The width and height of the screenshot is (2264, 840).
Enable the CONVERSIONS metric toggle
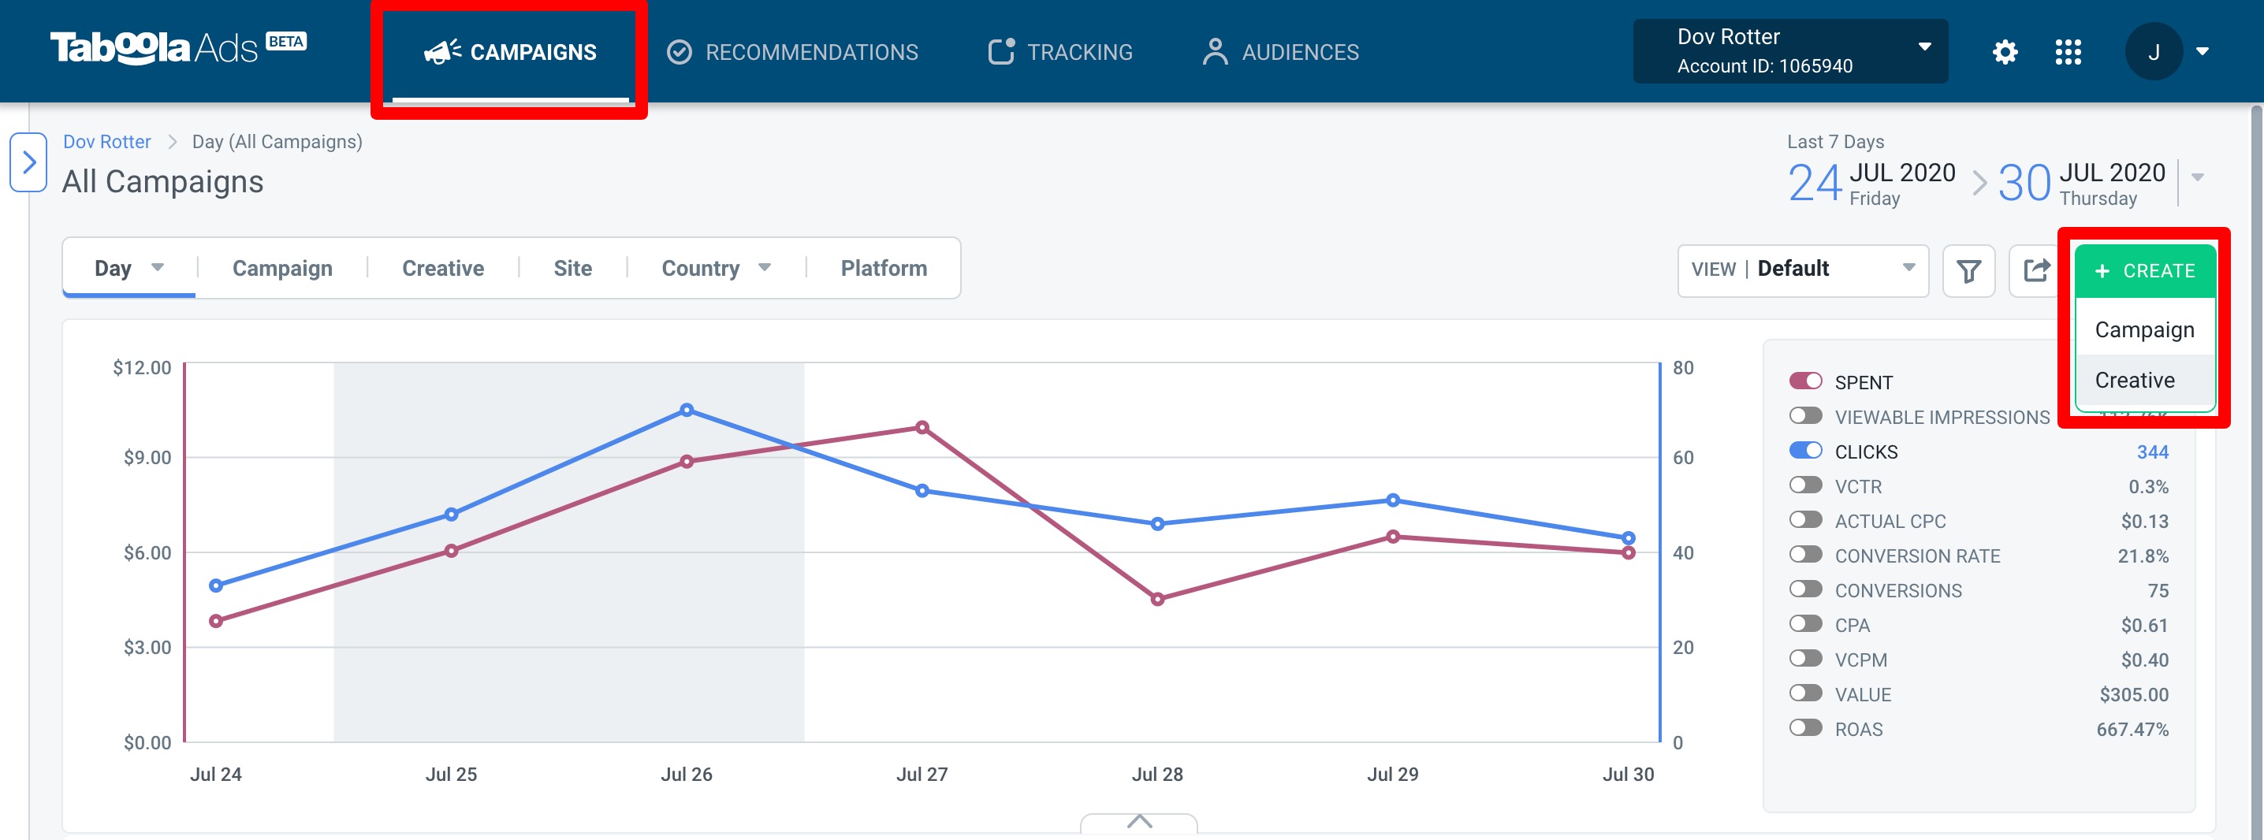[x=1805, y=589]
